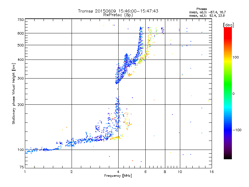Click the "Phases" header text
249x187 pixels.
click(x=201, y=9)
